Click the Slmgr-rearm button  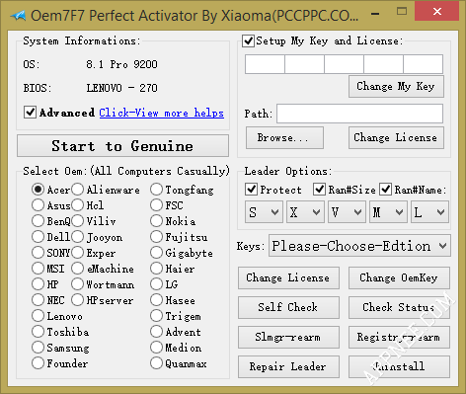pyautogui.click(x=288, y=337)
